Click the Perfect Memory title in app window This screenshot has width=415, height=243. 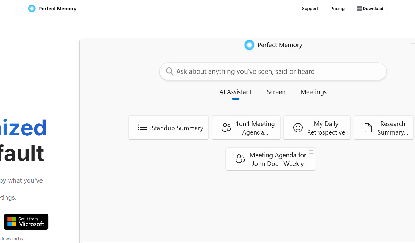pos(280,45)
